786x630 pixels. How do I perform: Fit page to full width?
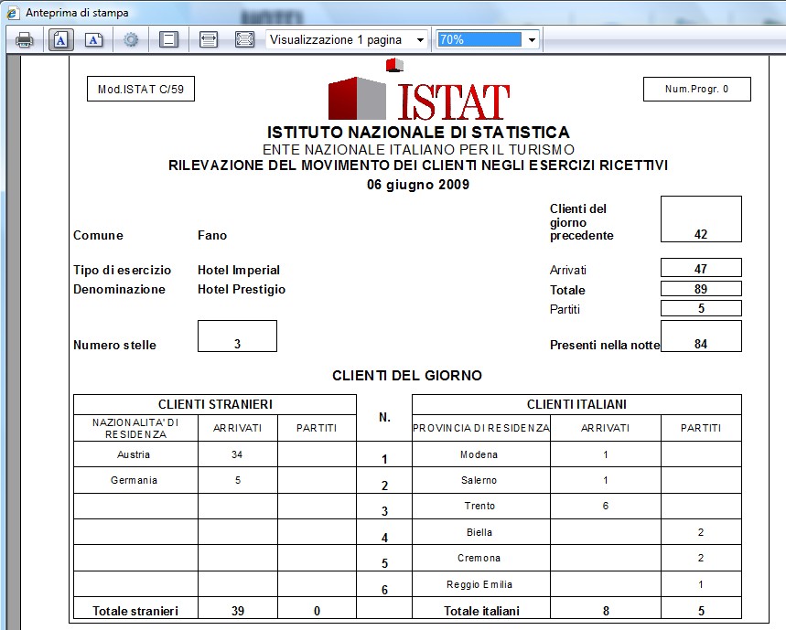click(208, 39)
